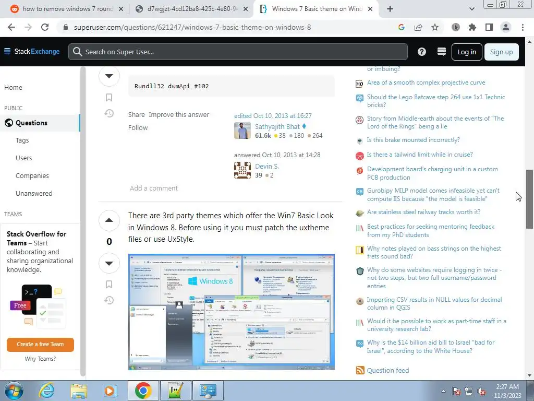Open Sathyajith Bhat's profile
The width and height of the screenshot is (534, 401).
[277, 126]
